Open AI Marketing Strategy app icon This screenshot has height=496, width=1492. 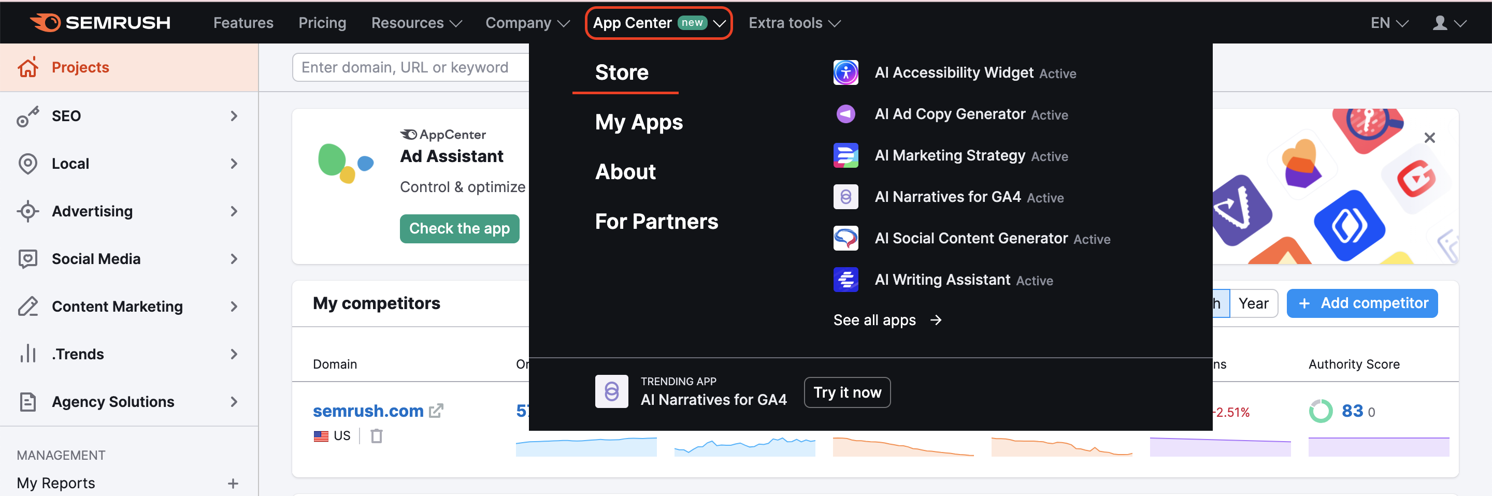[x=845, y=155]
